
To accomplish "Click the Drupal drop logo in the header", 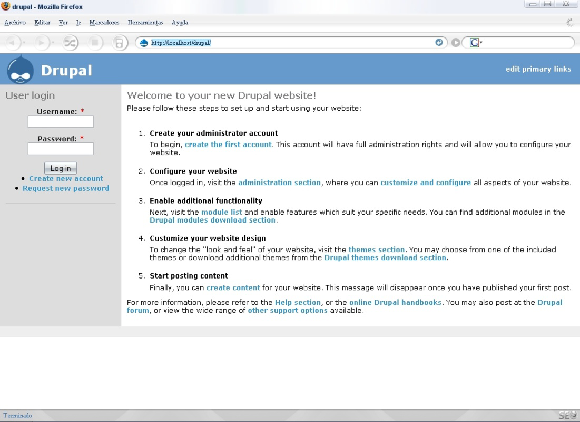I will 20,69.
